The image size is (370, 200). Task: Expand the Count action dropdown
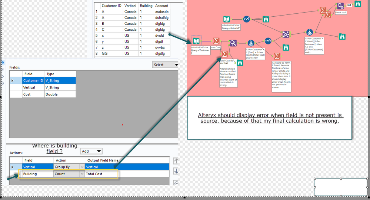pos(82,174)
